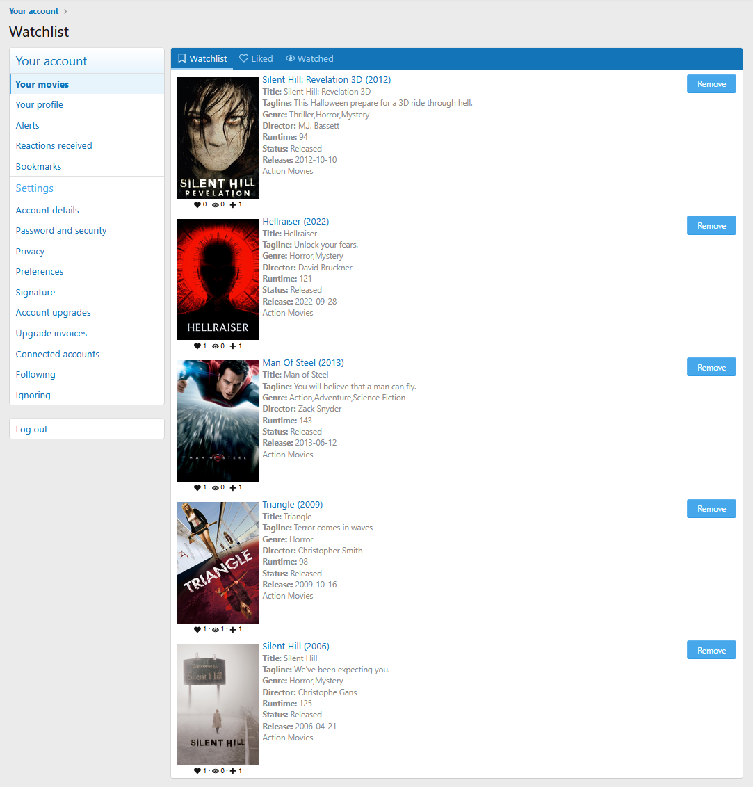Viewport: 753px width, 787px height.
Task: Click heart icon under Silent Hill (2006) poster
Action: click(197, 771)
